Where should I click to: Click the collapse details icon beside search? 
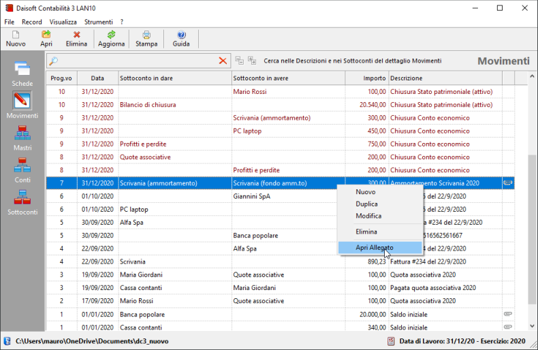coord(240,61)
